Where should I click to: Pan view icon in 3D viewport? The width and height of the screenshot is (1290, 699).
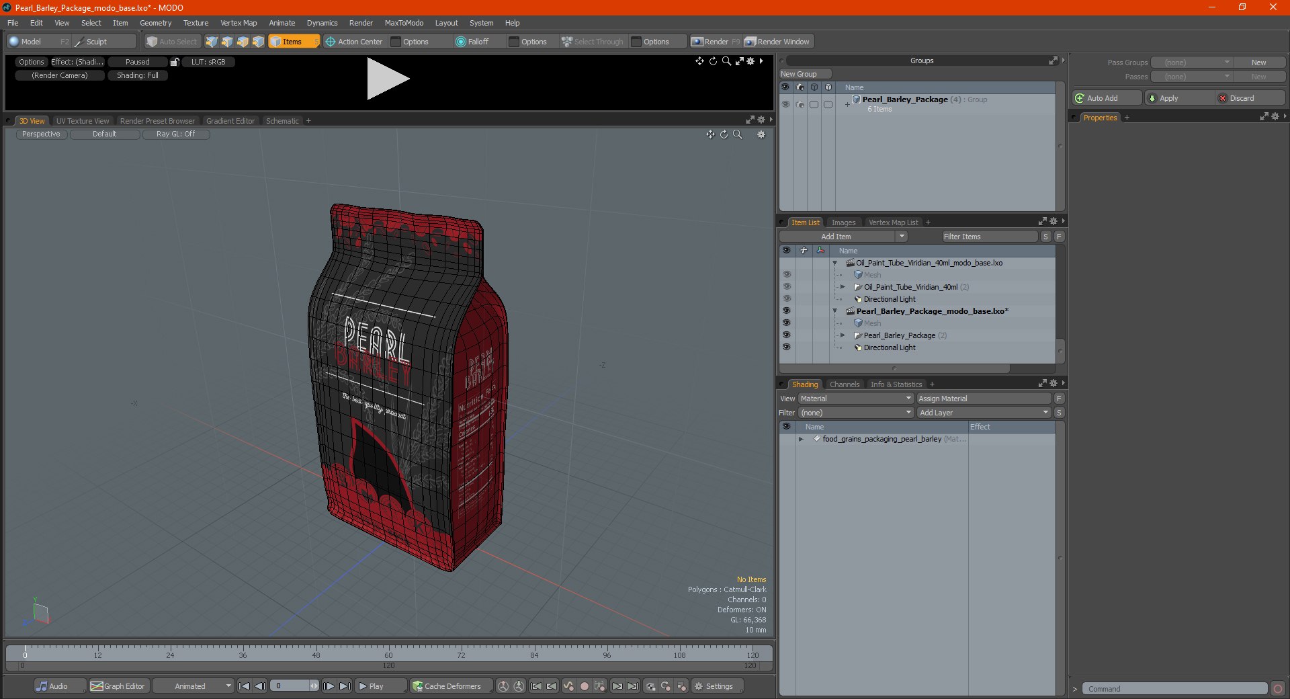tap(710, 134)
